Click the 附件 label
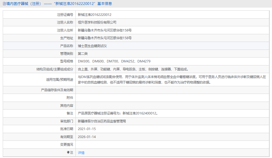 click(70, 97)
